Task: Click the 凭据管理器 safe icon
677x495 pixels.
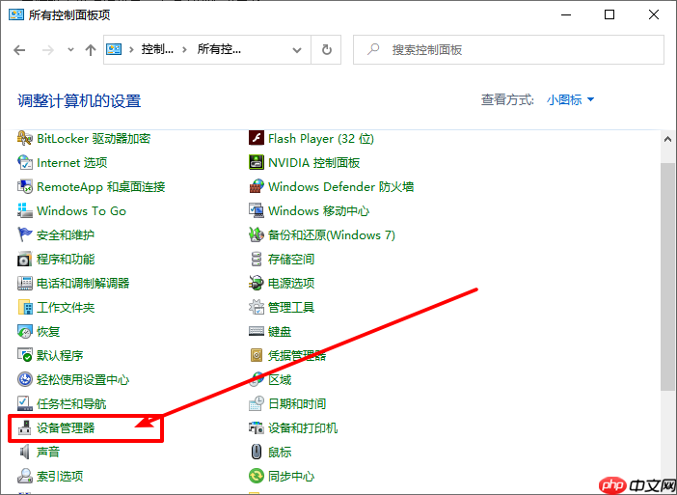Action: click(x=257, y=355)
